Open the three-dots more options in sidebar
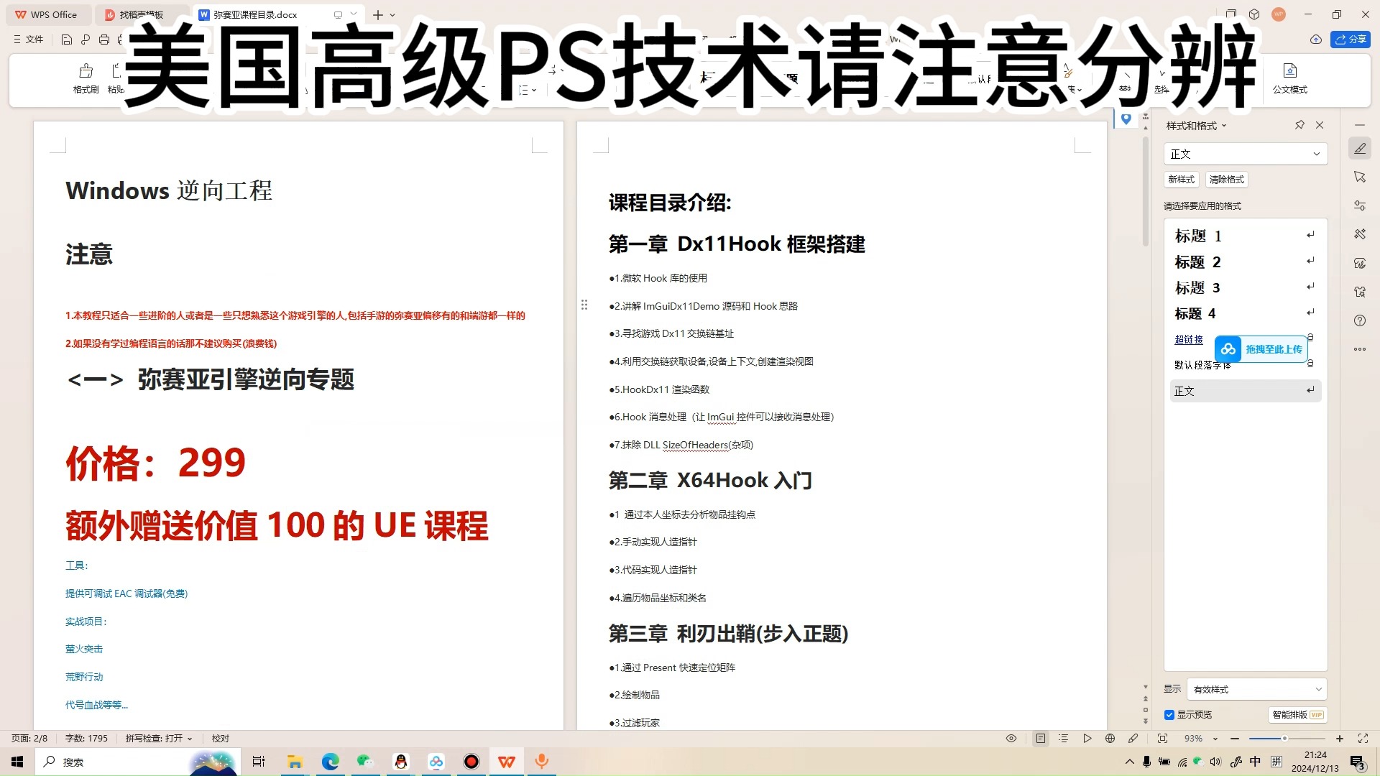 1360,349
